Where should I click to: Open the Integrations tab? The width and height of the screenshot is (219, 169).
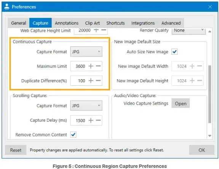143,23
